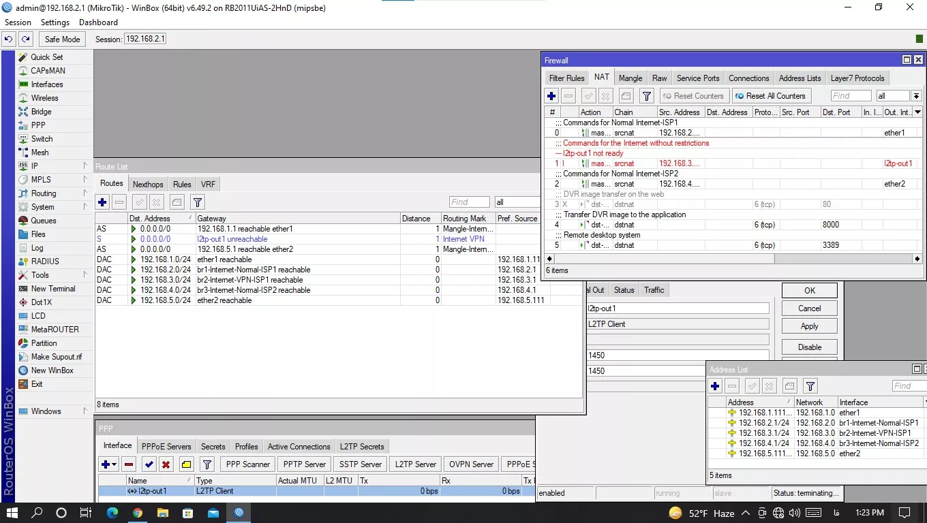Open PPP sidebar item

pyautogui.click(x=38, y=125)
